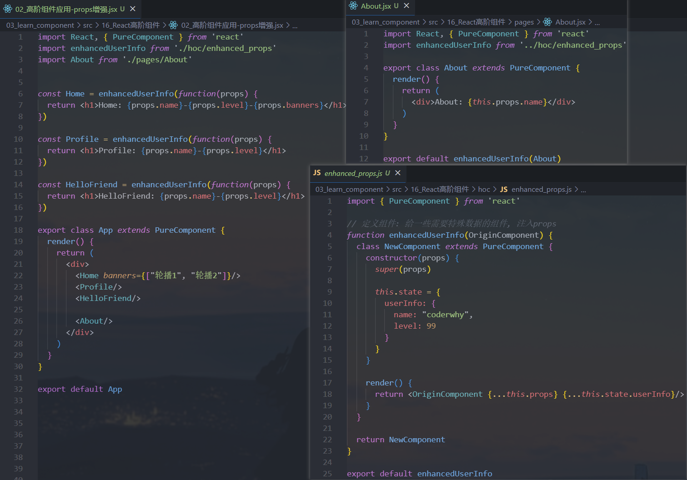687x480 pixels.
Task: Click About.jsx file name in breadcrumb
Action: [570, 22]
